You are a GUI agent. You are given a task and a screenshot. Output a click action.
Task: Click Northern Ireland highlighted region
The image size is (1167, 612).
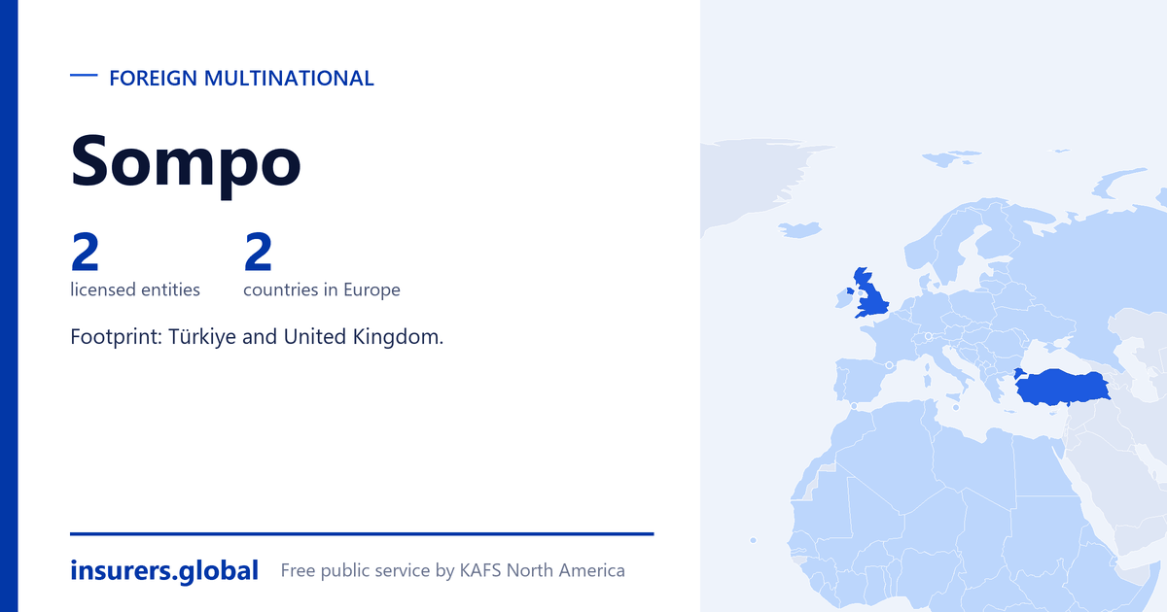(850, 289)
